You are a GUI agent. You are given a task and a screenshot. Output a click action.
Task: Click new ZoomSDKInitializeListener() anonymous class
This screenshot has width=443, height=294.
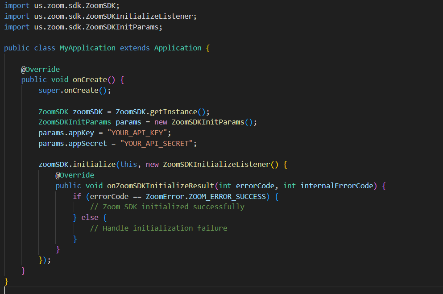212,165
